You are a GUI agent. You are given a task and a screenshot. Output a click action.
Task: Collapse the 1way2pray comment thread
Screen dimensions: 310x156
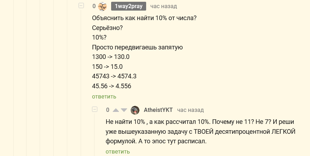click(x=81, y=6)
